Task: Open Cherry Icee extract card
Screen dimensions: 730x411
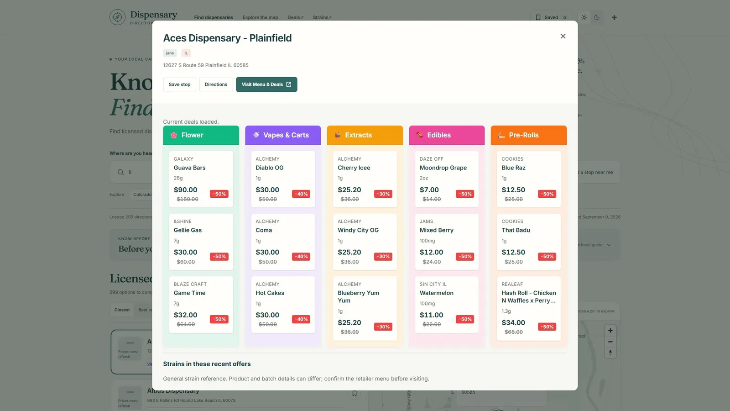Action: tap(365, 179)
